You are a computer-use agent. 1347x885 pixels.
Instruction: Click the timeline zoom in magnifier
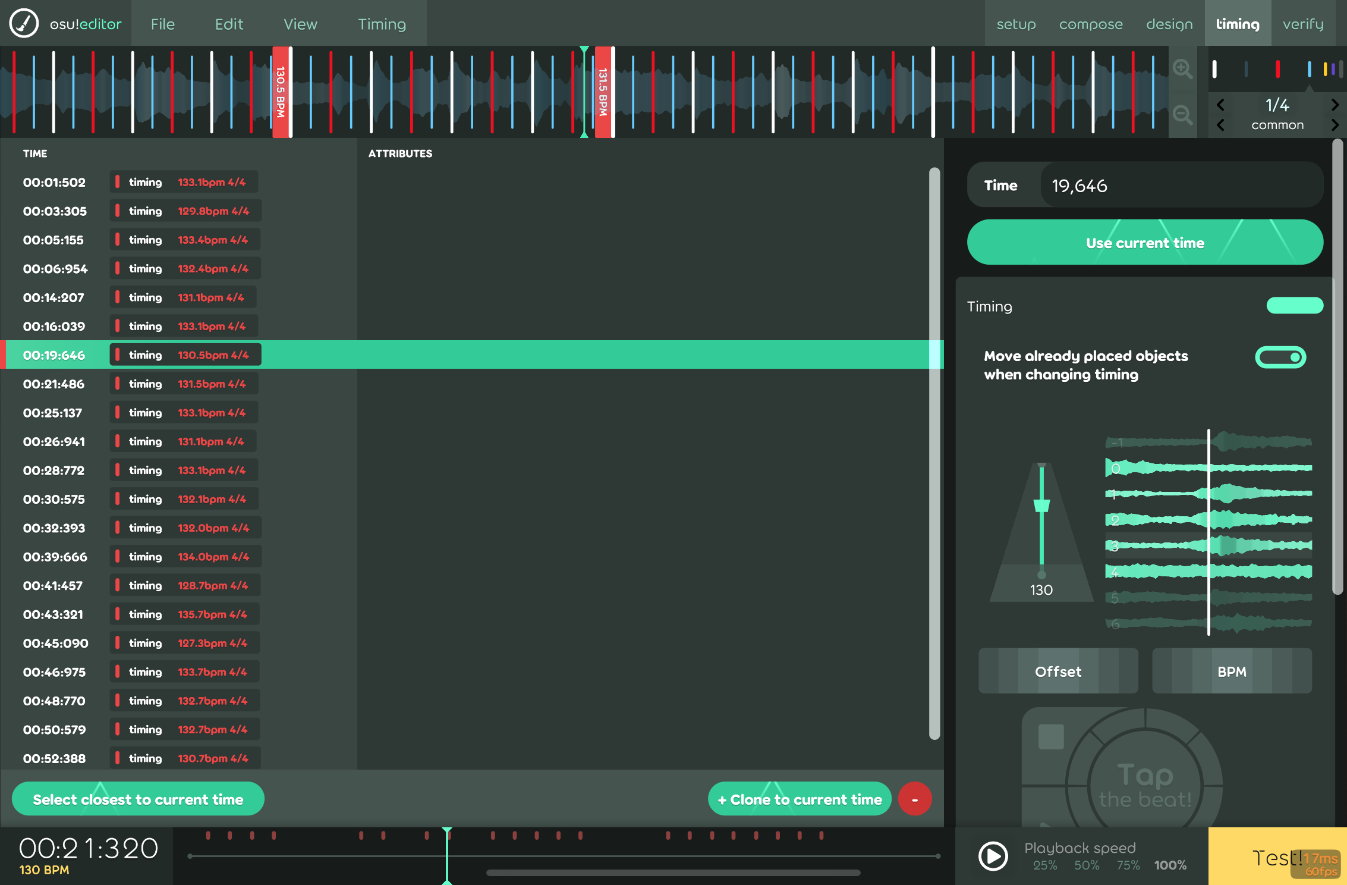[x=1182, y=69]
